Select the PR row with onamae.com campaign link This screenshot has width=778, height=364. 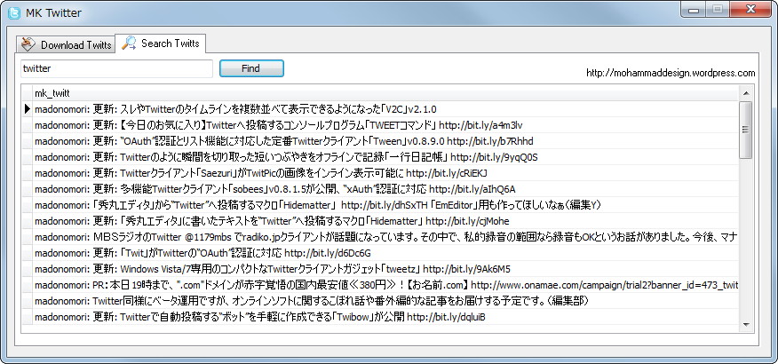(x=385, y=285)
